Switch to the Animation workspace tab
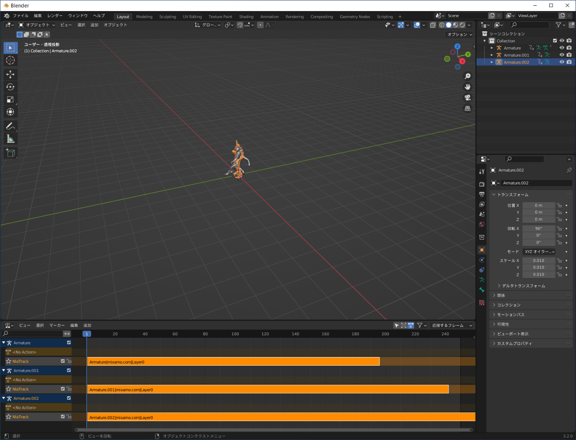The width and height of the screenshot is (576, 440). pyautogui.click(x=269, y=17)
